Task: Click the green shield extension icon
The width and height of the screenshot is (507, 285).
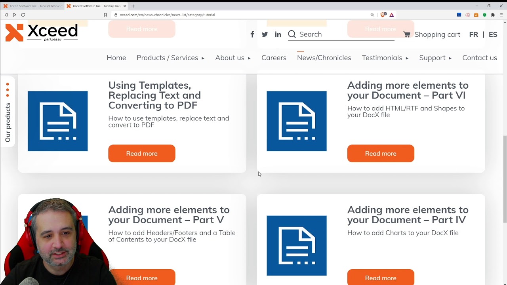Action: [484, 15]
